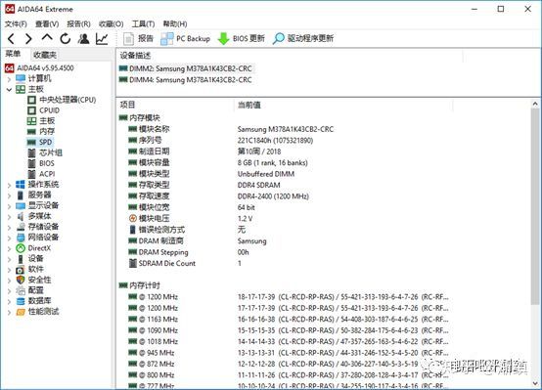
Task: Open the 查看(V) menu
Action: pyautogui.click(x=47, y=23)
